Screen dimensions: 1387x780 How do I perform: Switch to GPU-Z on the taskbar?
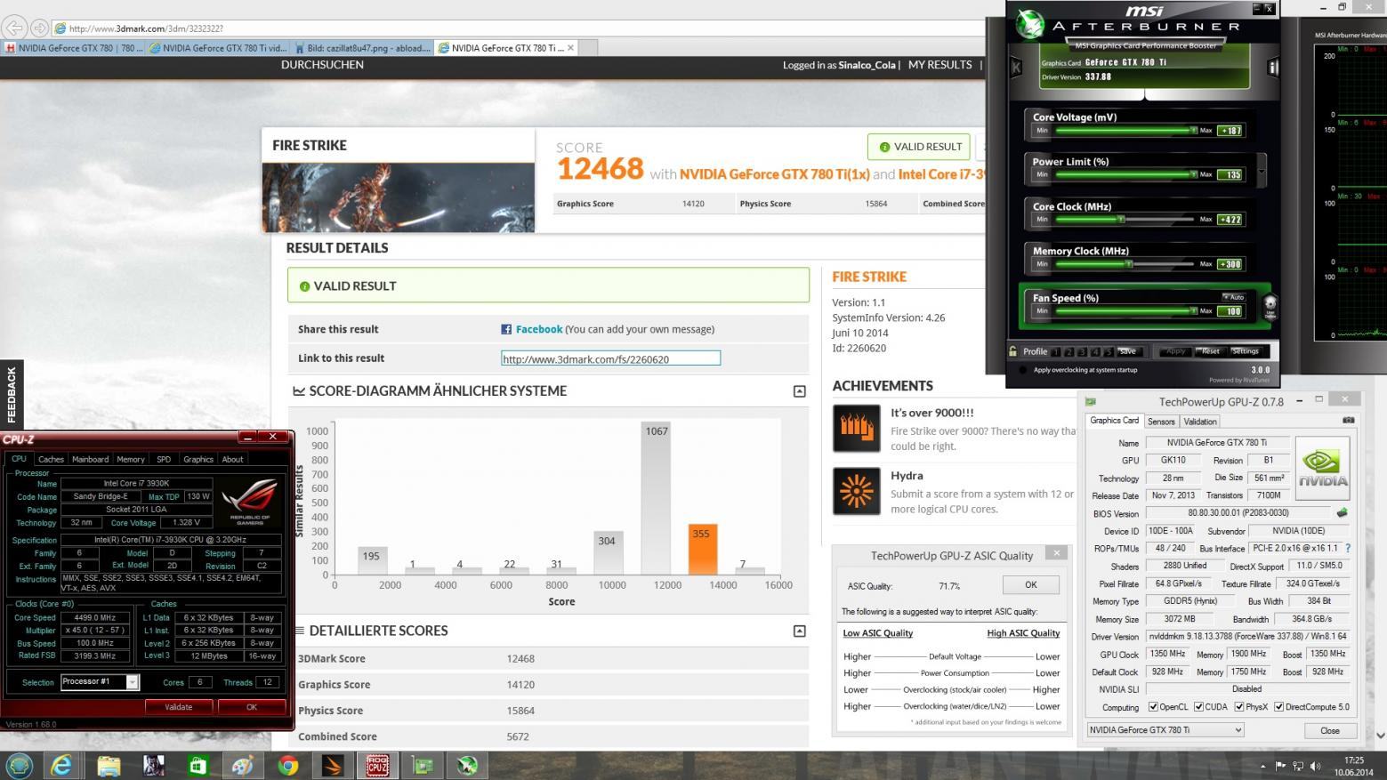[x=423, y=765]
